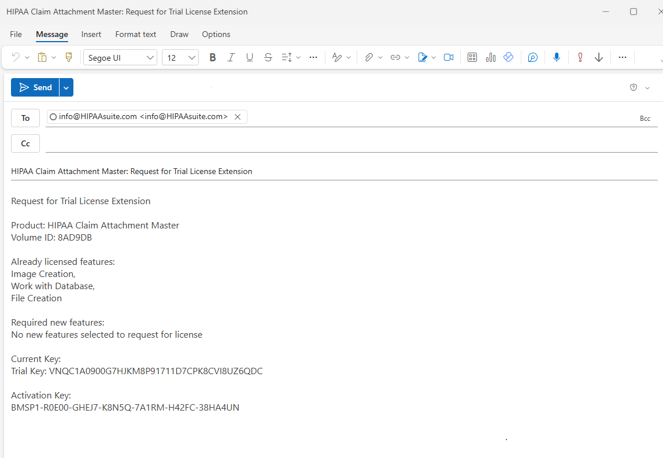Image resolution: width=663 pixels, height=458 pixels.
Task: Click the Activation Key BMSP1 code text
Action: (125, 407)
